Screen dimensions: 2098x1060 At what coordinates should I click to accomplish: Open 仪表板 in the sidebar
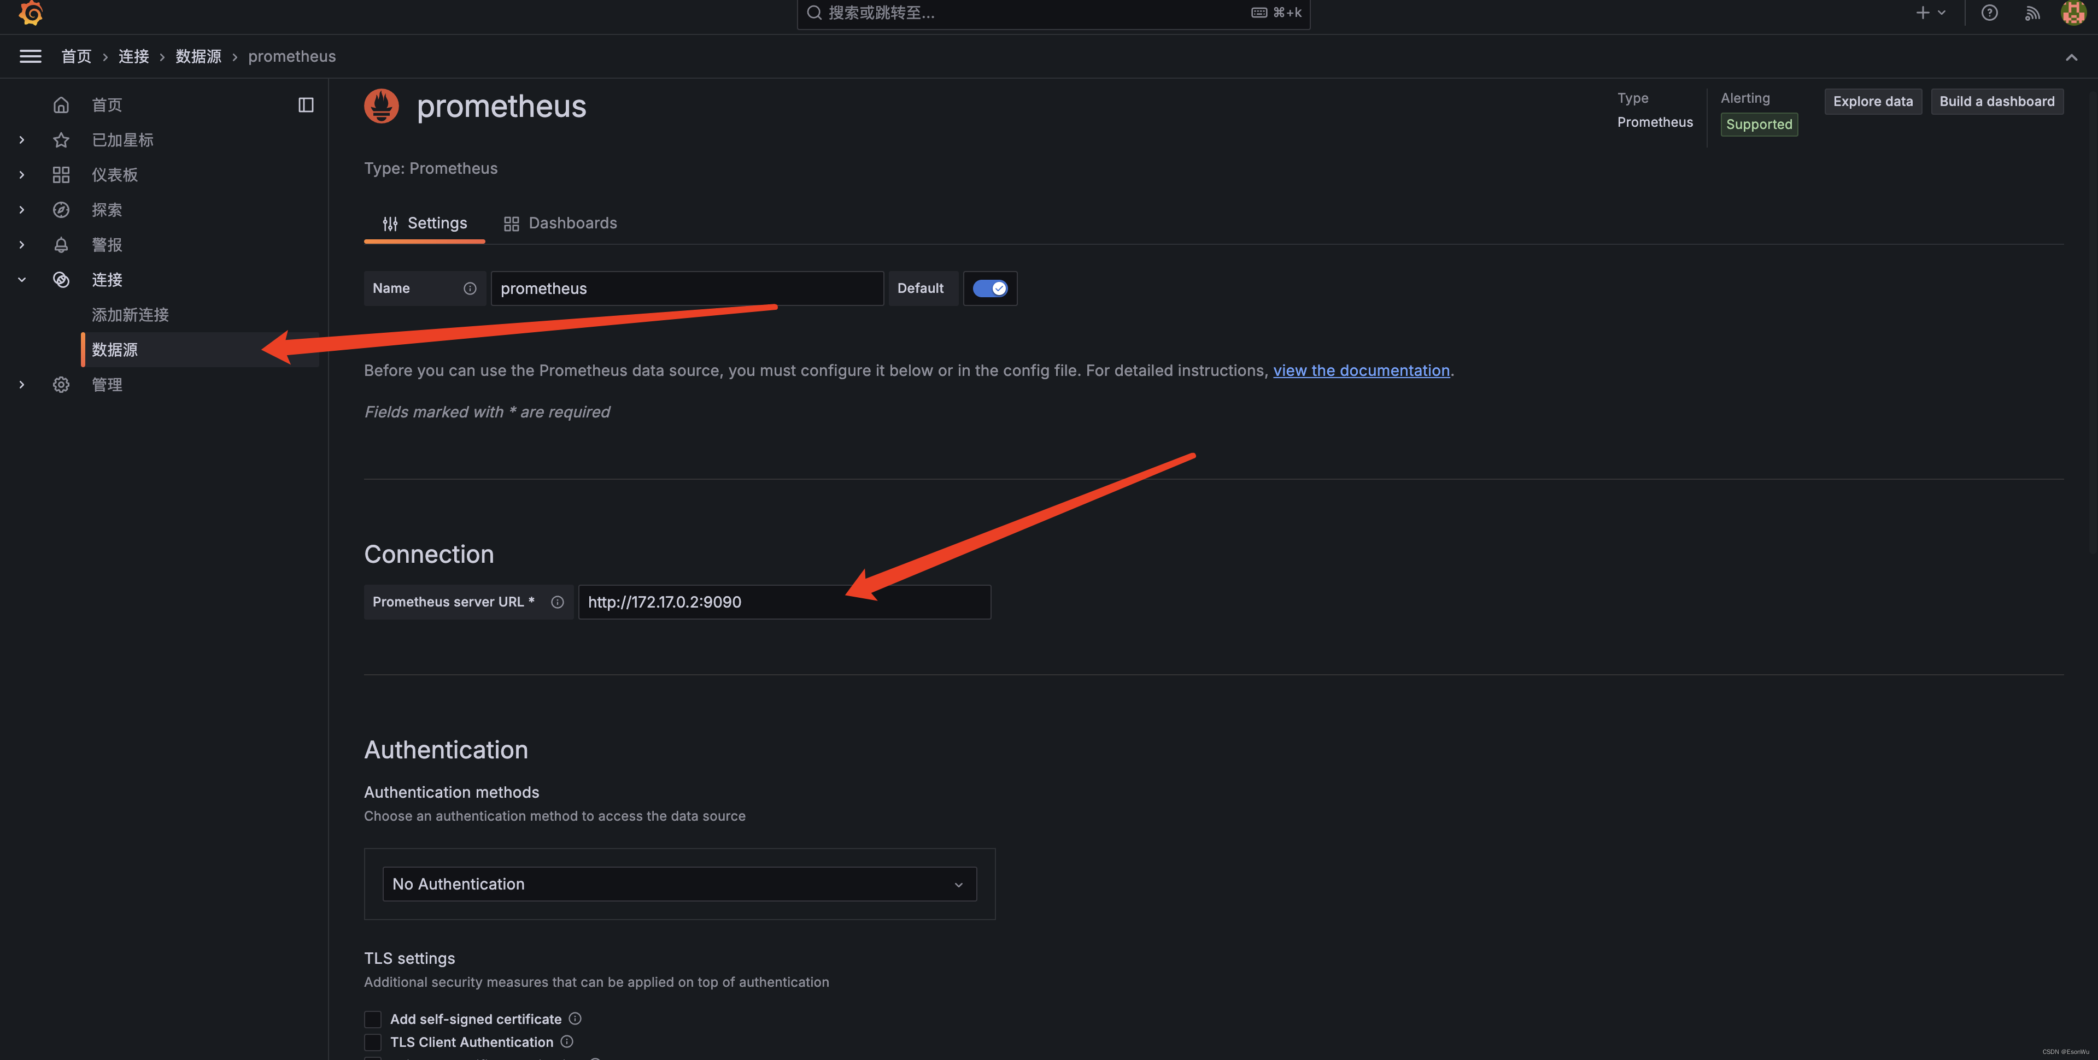pyautogui.click(x=115, y=175)
